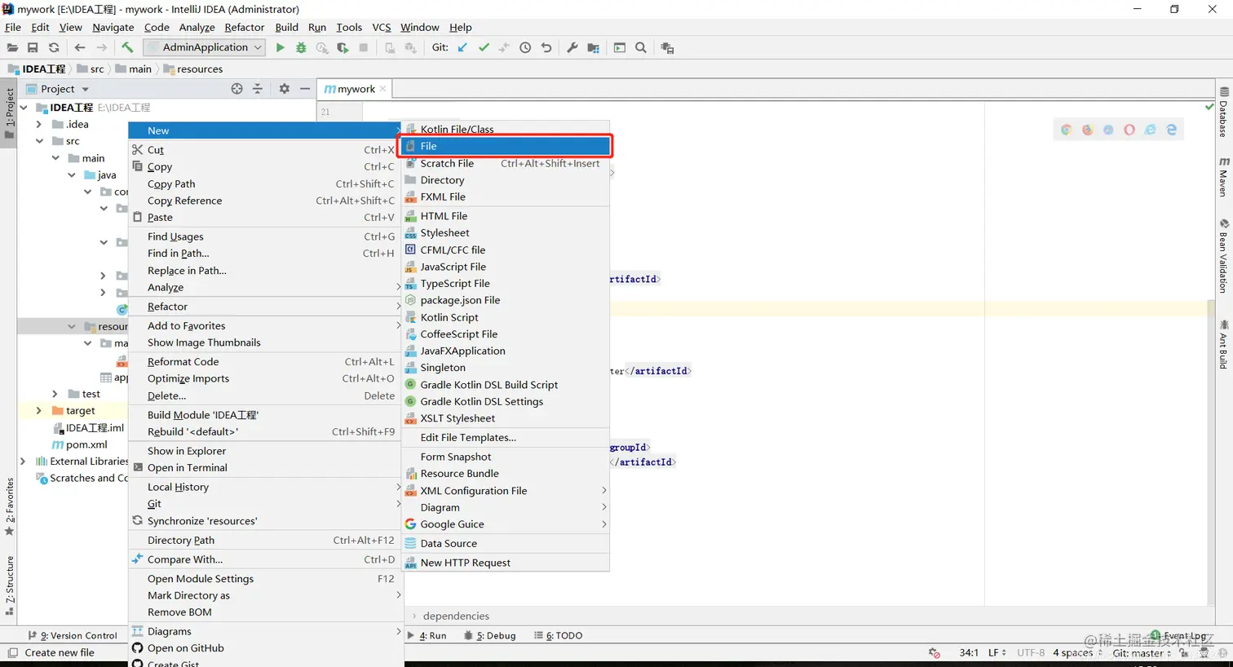Open the Database side tool window
Viewport: 1233px width, 667px height.
click(1224, 113)
